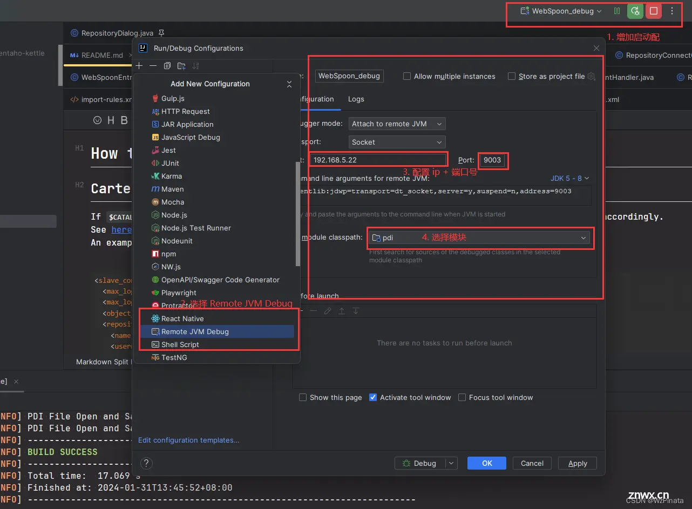The image size is (692, 509).
Task: Enable Focus tool window checkbox
Action: pyautogui.click(x=462, y=397)
